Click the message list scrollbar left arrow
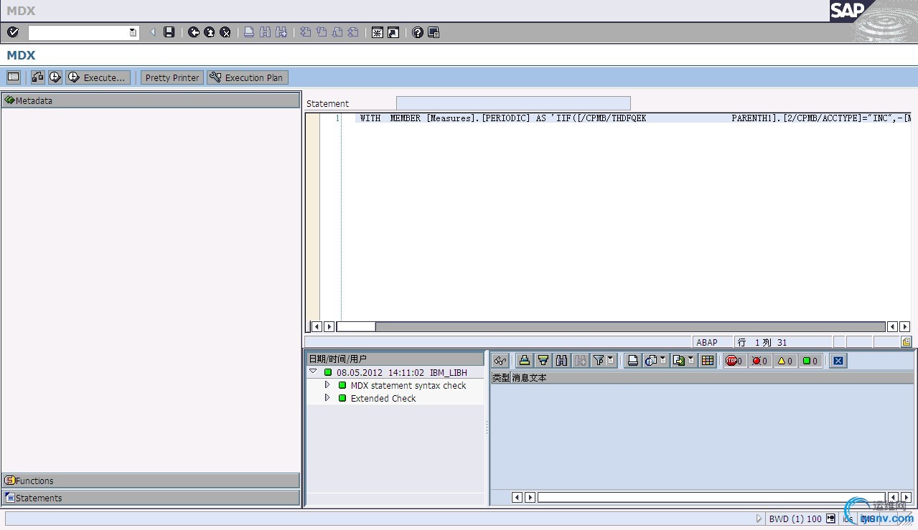 517,497
